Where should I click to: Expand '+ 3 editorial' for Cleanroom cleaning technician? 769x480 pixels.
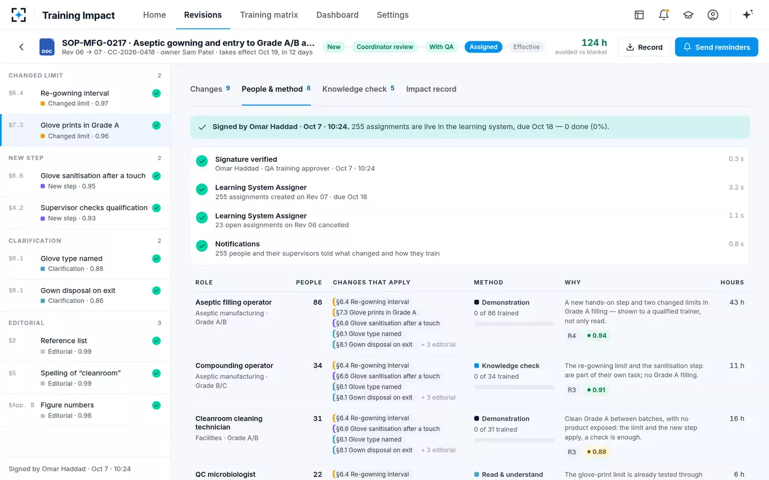(438, 450)
